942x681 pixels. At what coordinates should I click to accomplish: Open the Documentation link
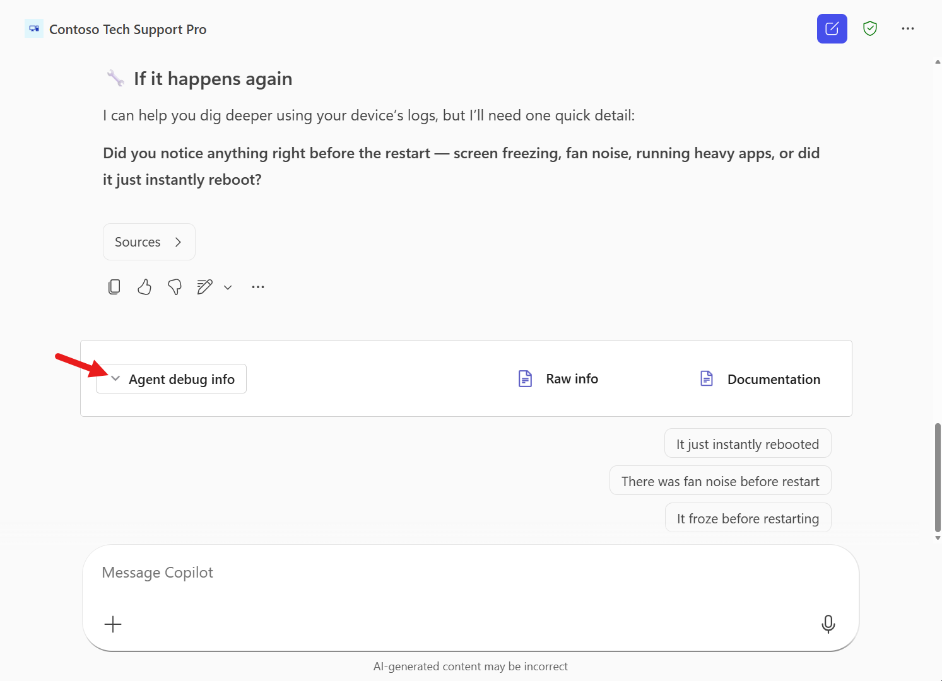pyautogui.click(x=760, y=379)
